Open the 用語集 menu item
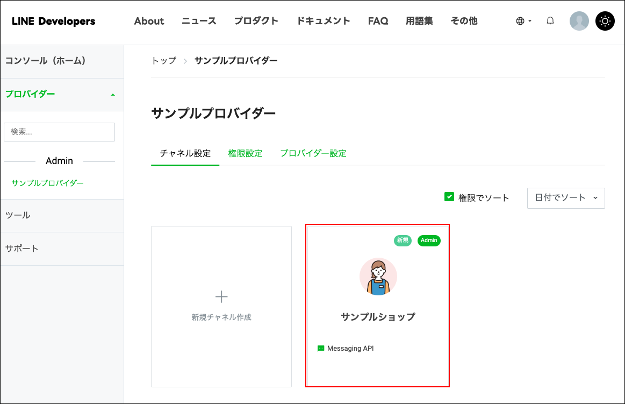This screenshot has height=404, width=625. [x=419, y=21]
